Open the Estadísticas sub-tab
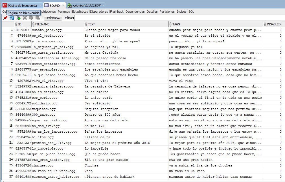The width and height of the screenshot is (285, 182). click(x=80, y=12)
